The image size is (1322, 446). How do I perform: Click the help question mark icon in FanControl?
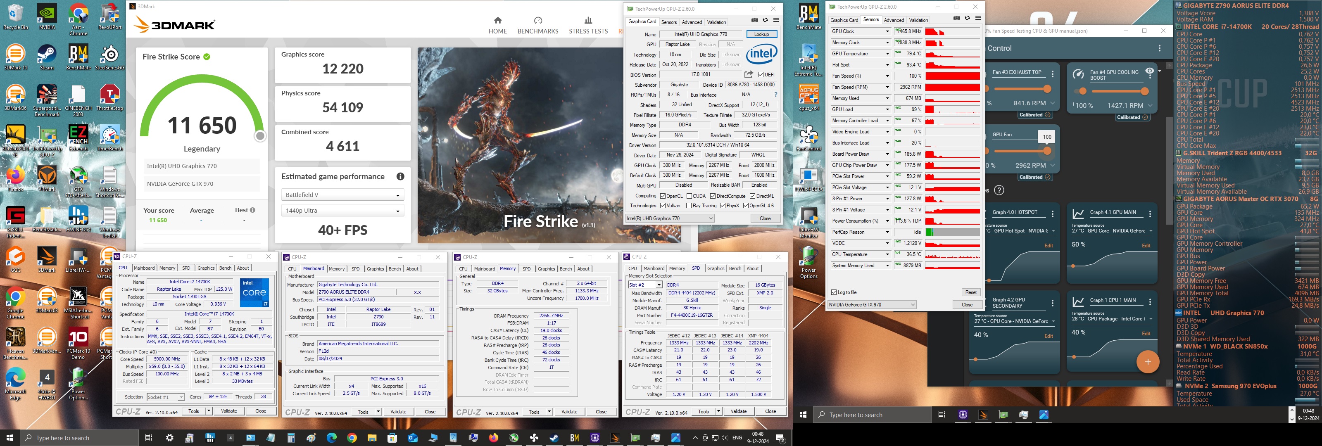coord(999,190)
